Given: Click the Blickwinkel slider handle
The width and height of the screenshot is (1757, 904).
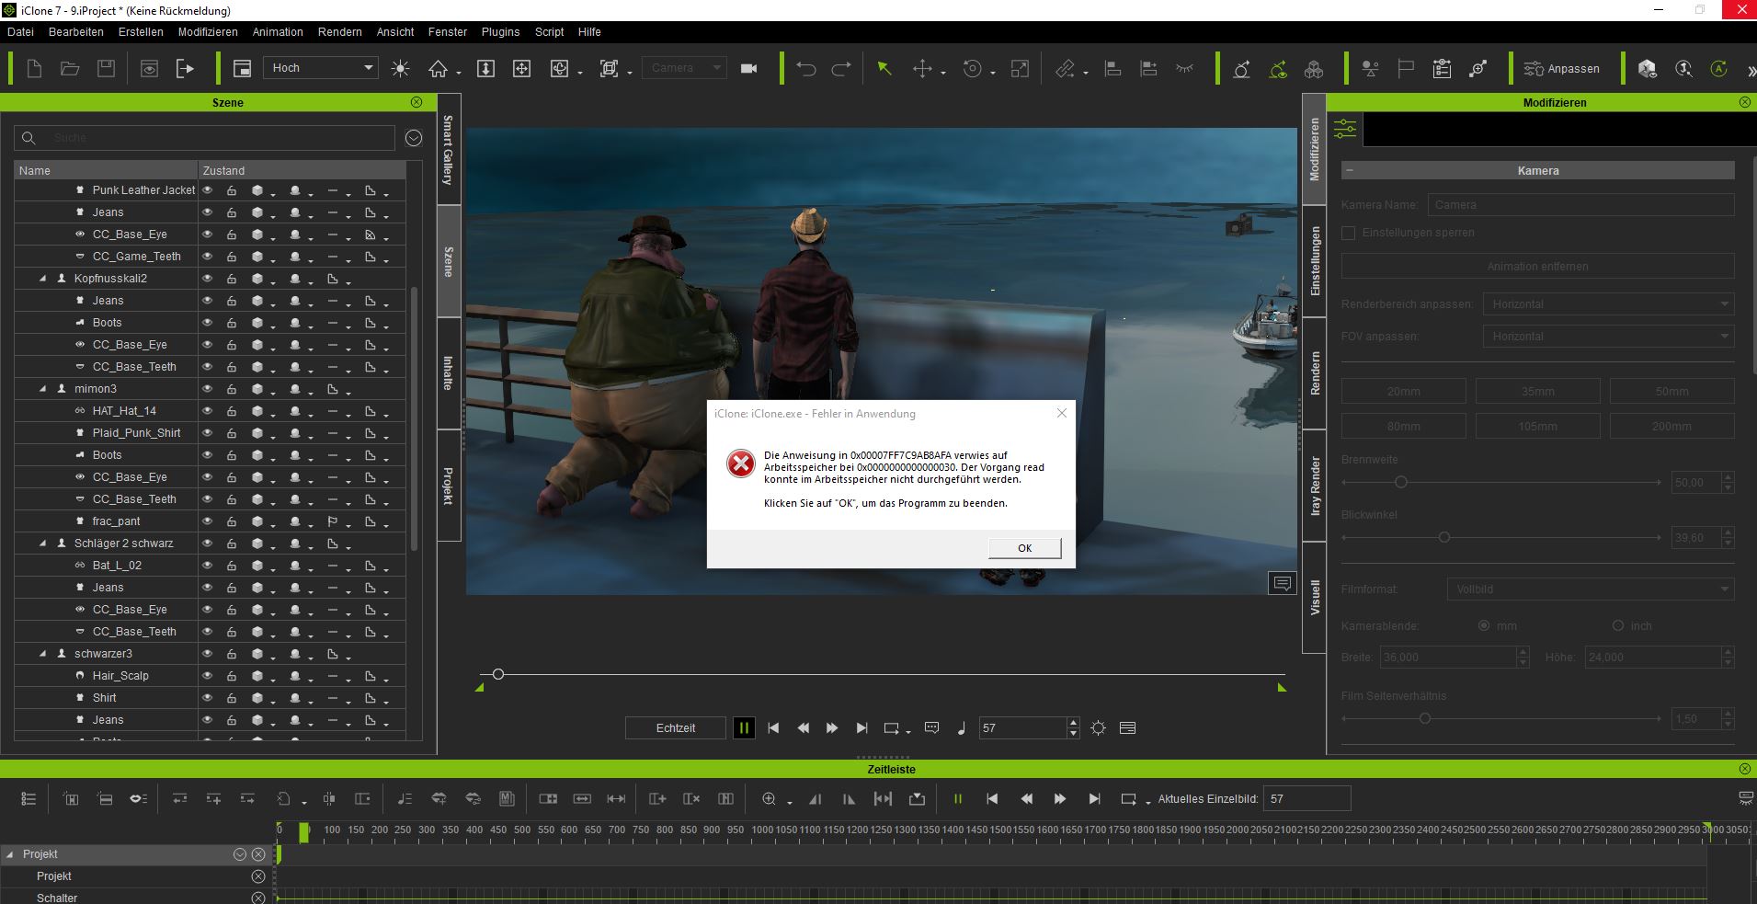Looking at the screenshot, I should click(x=1444, y=537).
